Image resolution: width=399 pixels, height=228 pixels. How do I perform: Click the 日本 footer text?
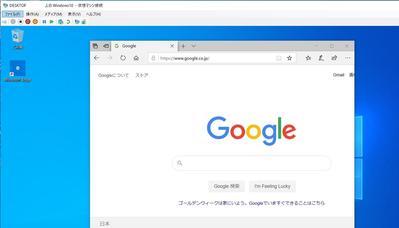pyautogui.click(x=105, y=224)
